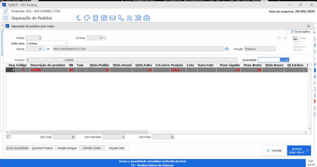Click the Posição P/faturar field

click(x=260, y=49)
